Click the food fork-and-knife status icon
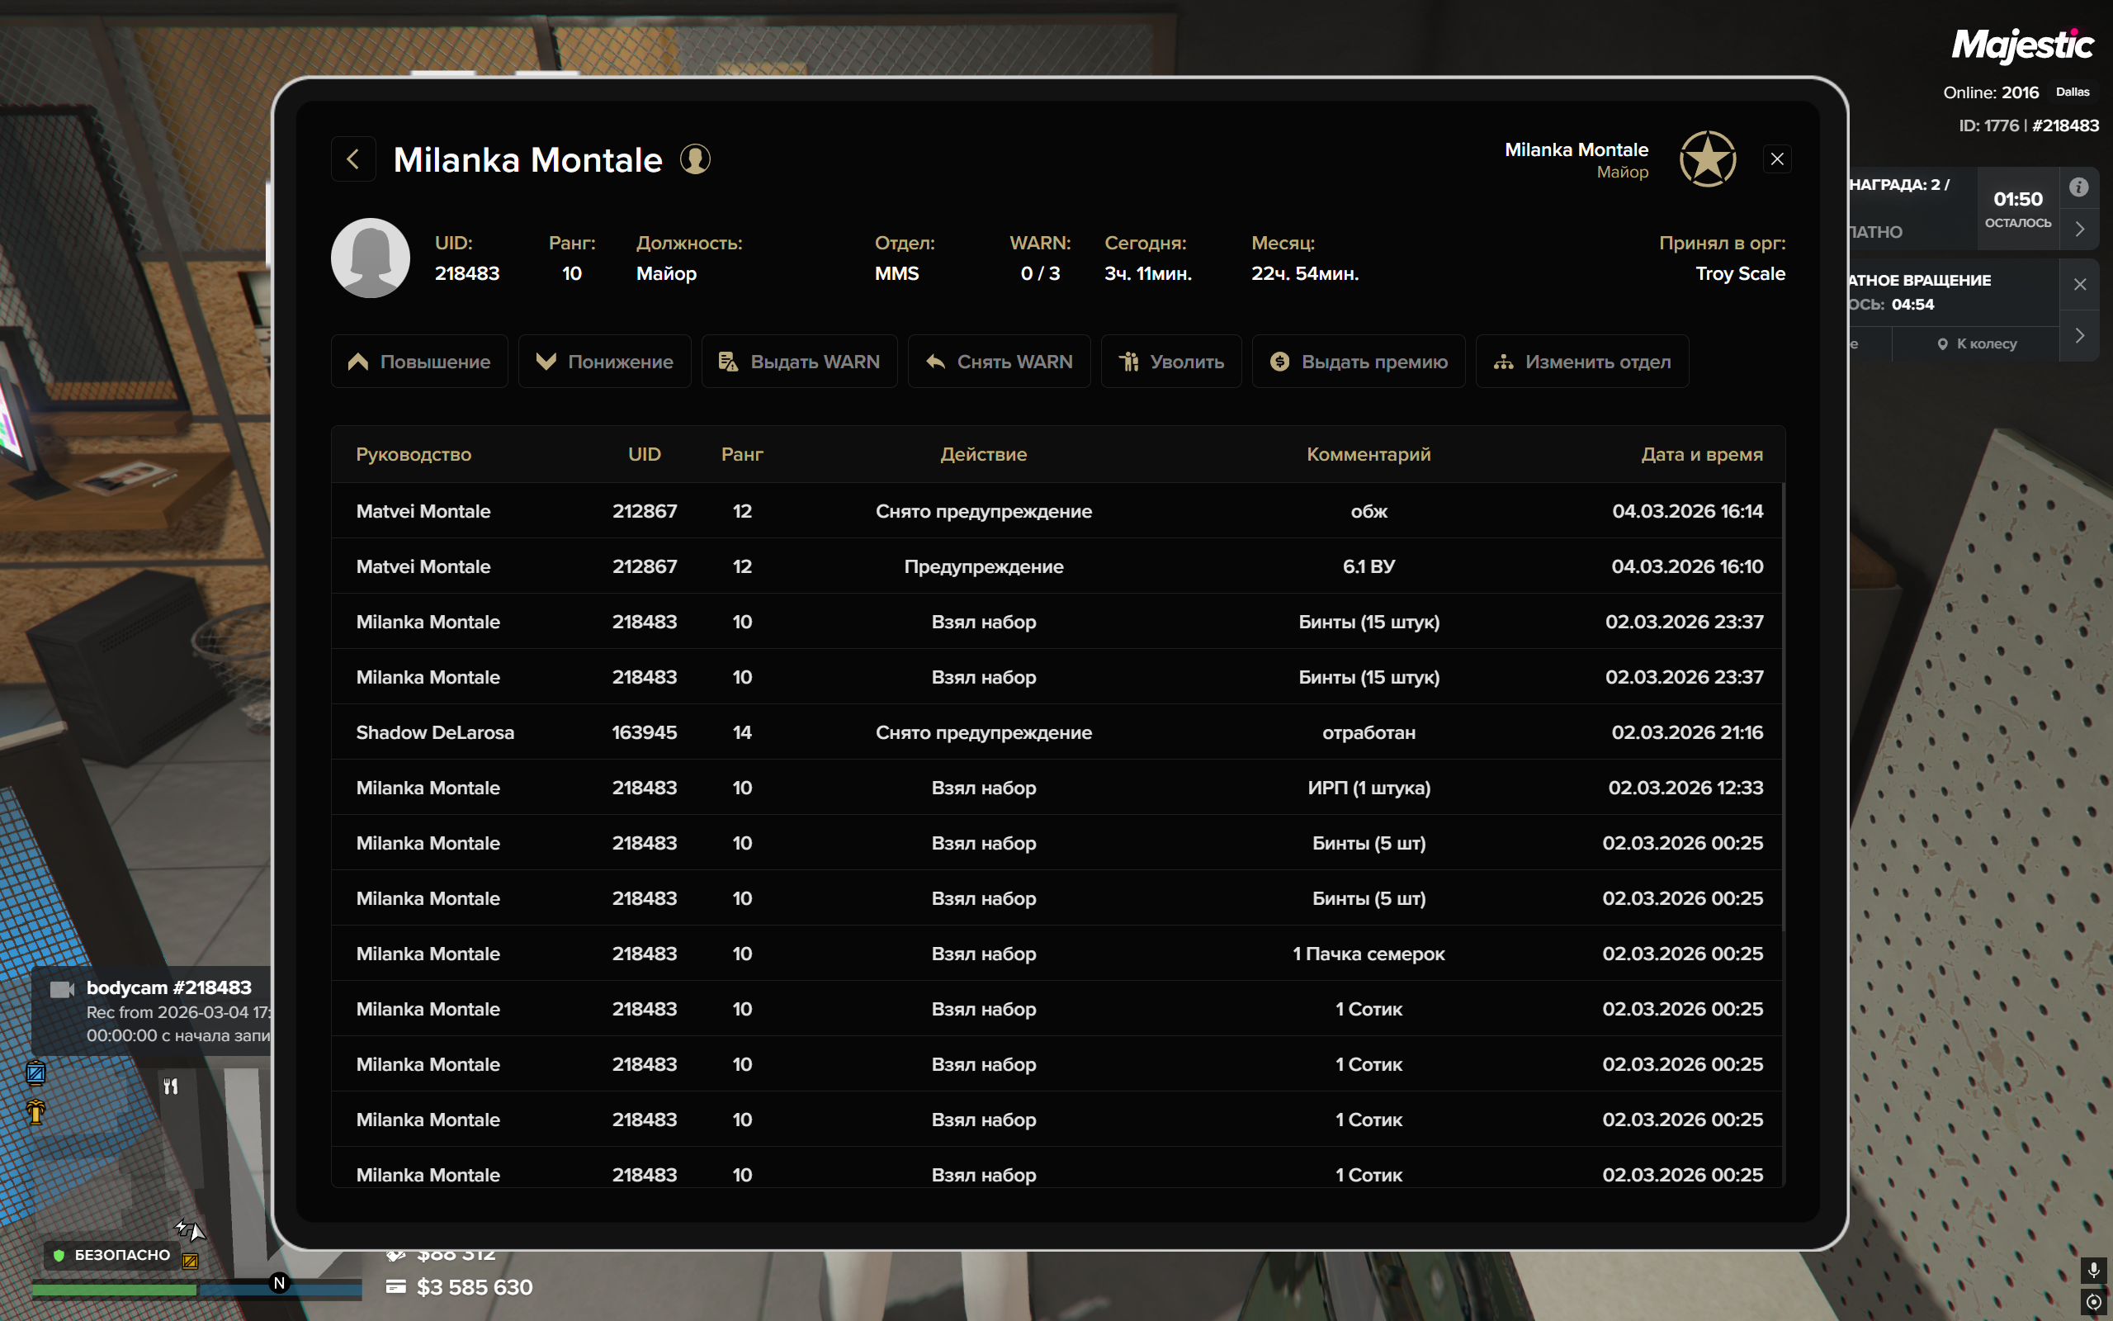The image size is (2113, 1321). (171, 1086)
